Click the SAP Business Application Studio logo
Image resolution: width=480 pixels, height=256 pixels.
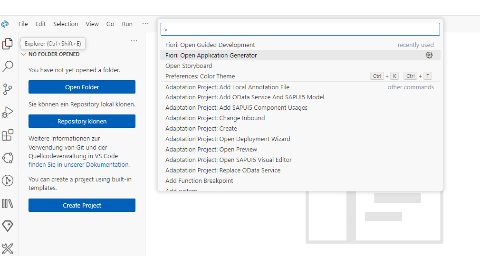coord(5,24)
